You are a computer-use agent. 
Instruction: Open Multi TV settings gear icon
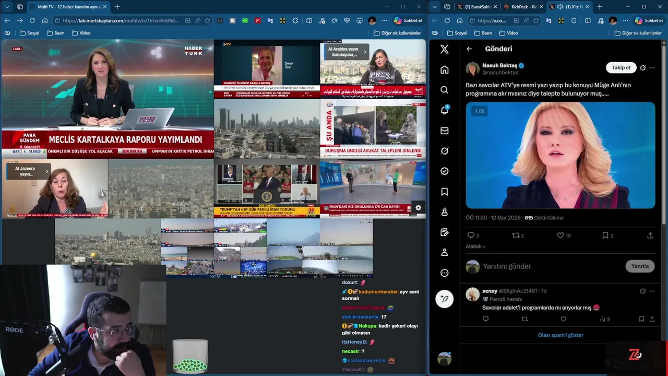418,208
